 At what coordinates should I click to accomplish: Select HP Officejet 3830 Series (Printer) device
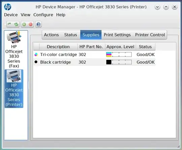click(14, 89)
